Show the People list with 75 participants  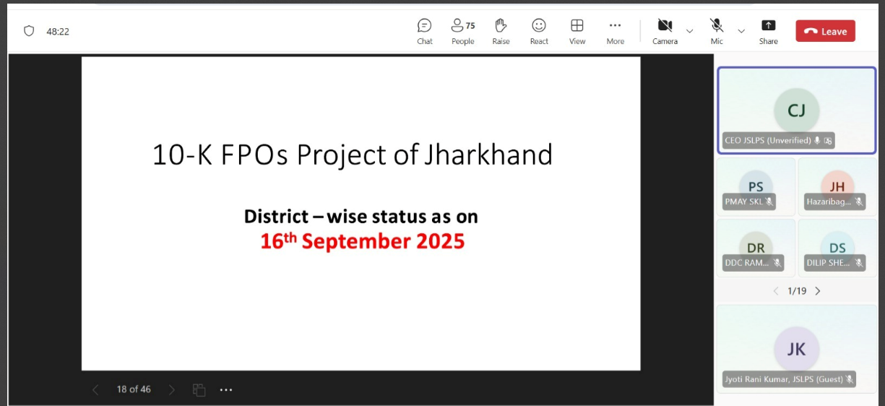pos(463,32)
